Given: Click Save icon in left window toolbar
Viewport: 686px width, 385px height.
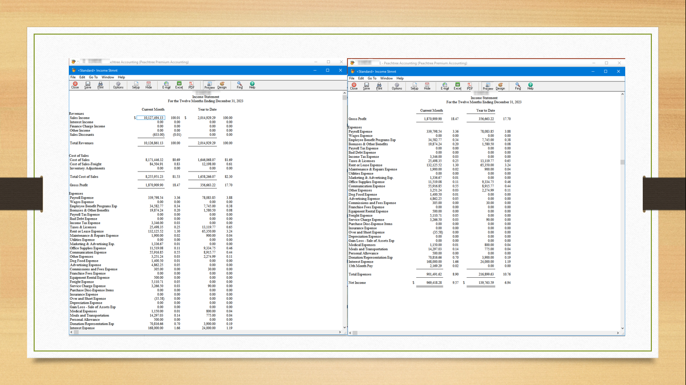Looking at the screenshot, I should (x=87, y=85).
